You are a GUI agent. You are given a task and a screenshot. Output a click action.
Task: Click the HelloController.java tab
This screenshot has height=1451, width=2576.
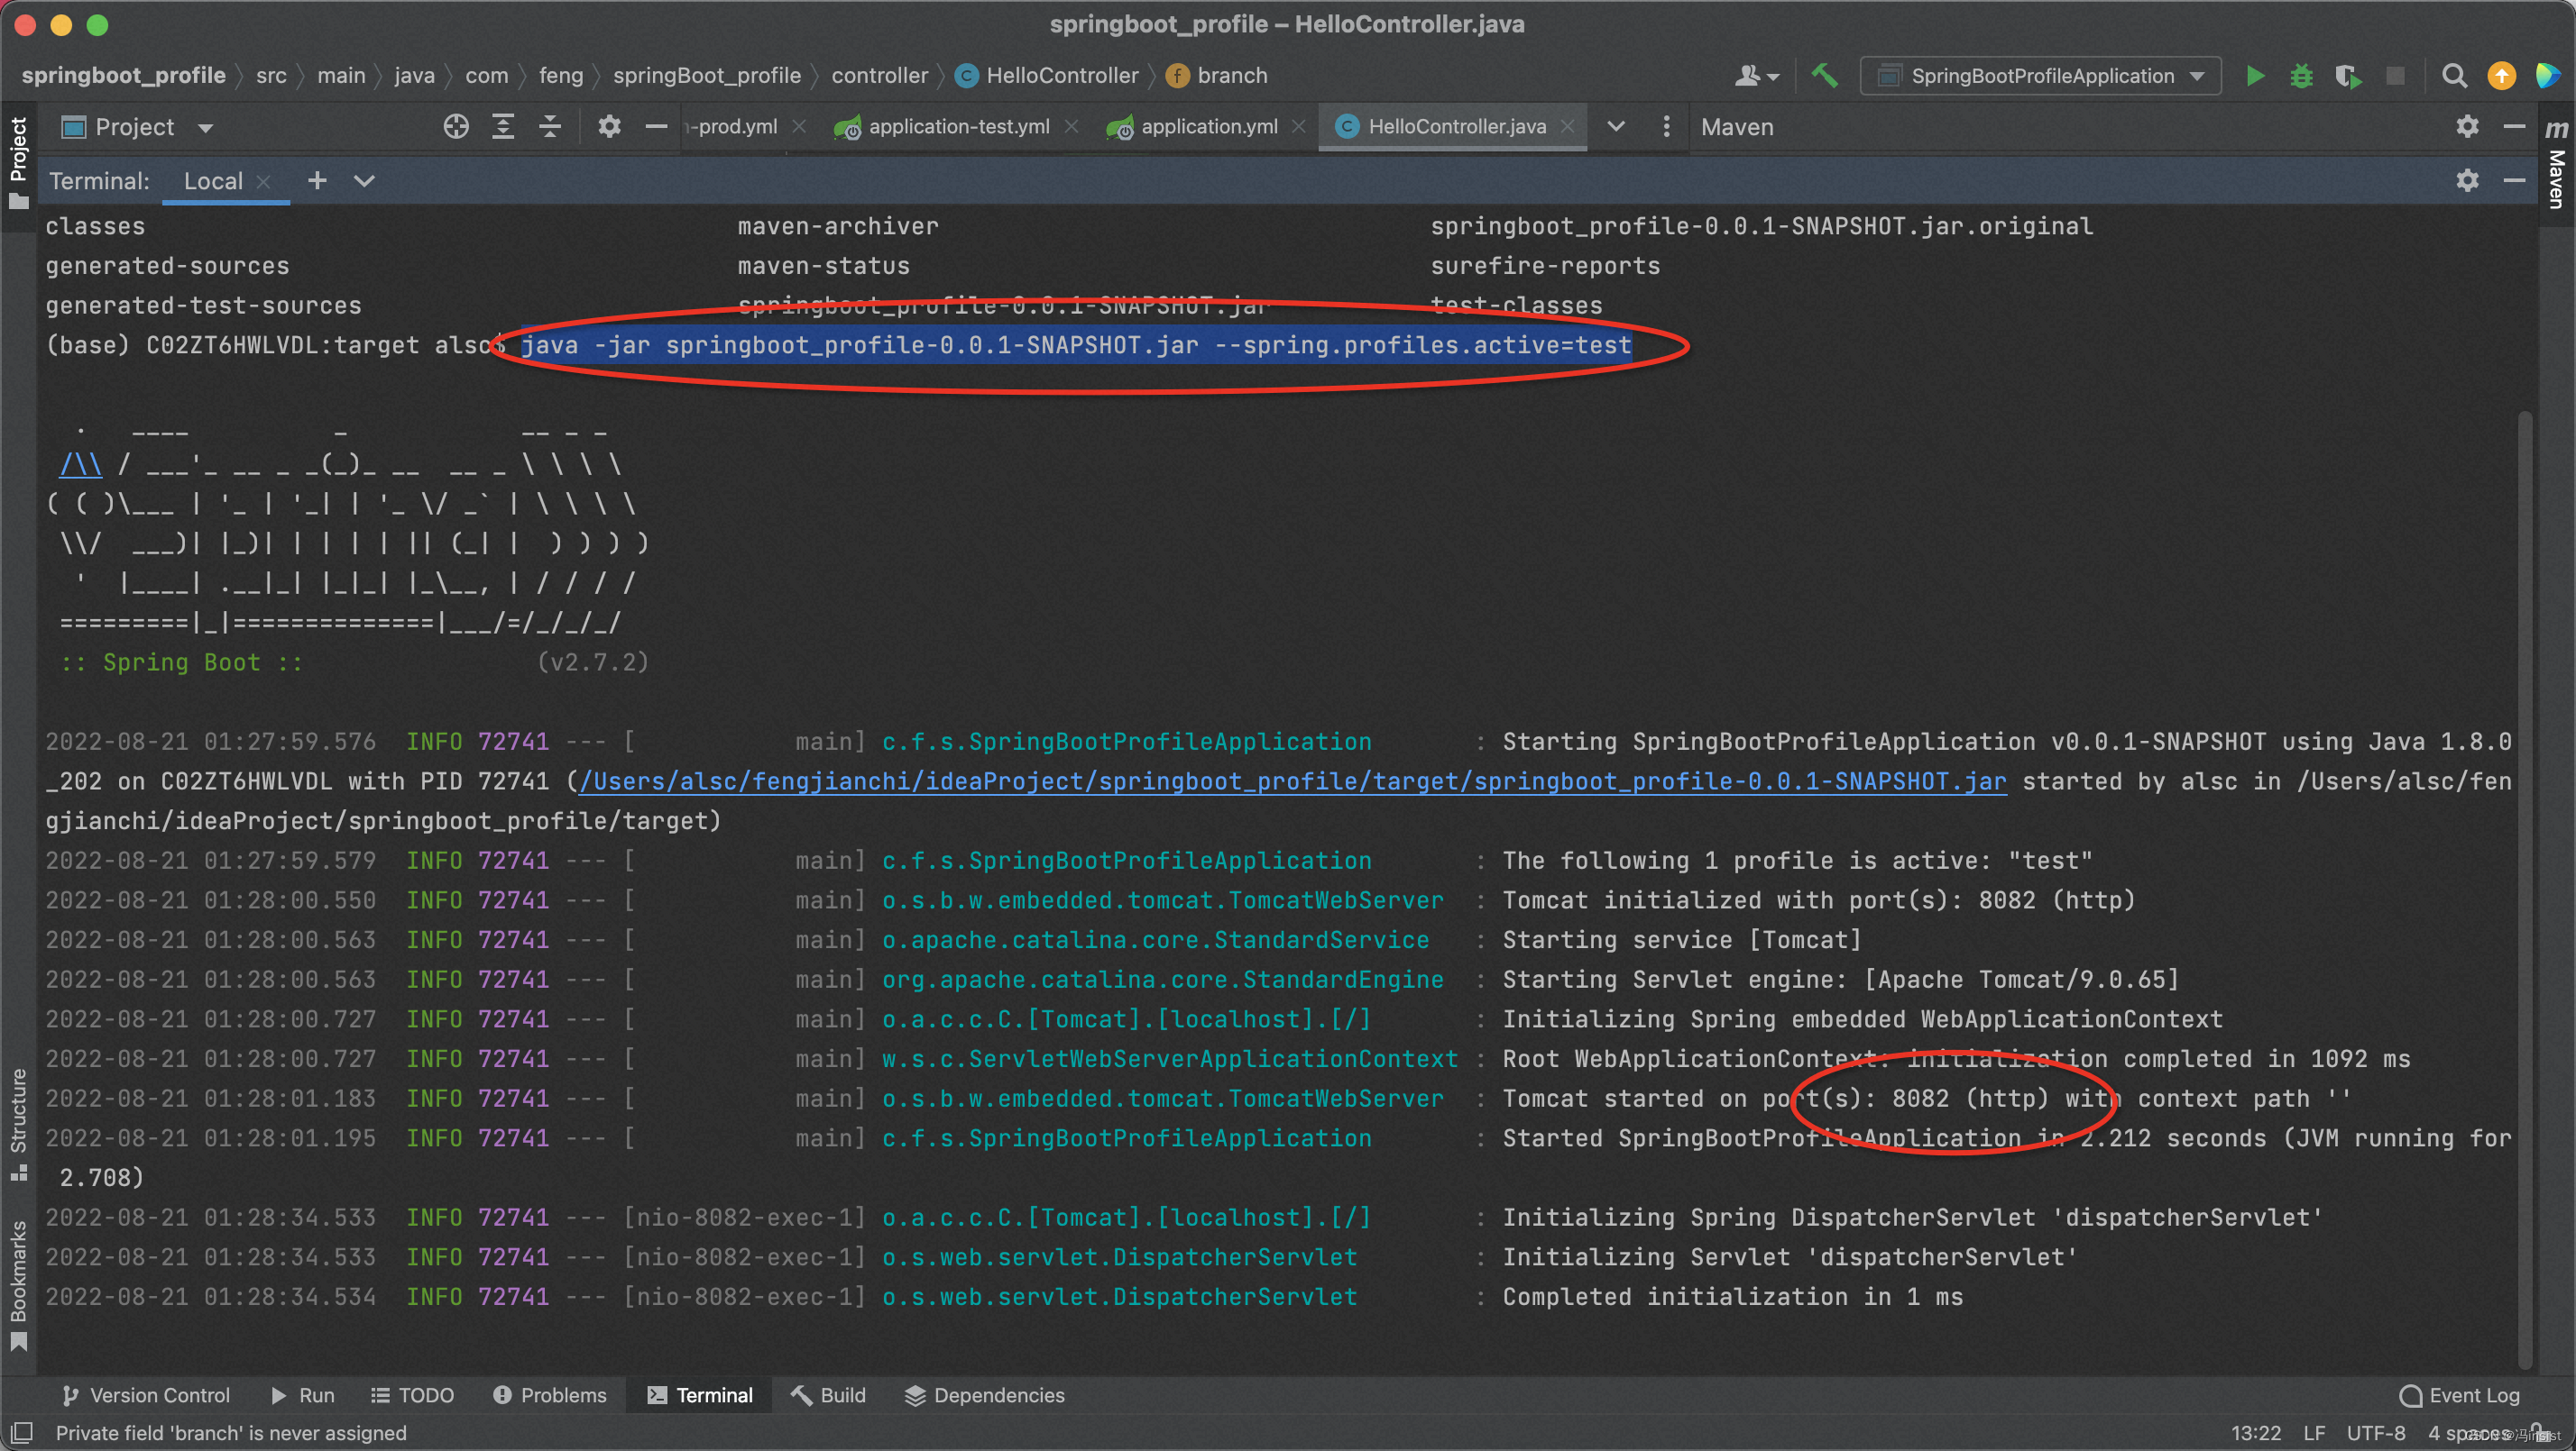[1452, 125]
